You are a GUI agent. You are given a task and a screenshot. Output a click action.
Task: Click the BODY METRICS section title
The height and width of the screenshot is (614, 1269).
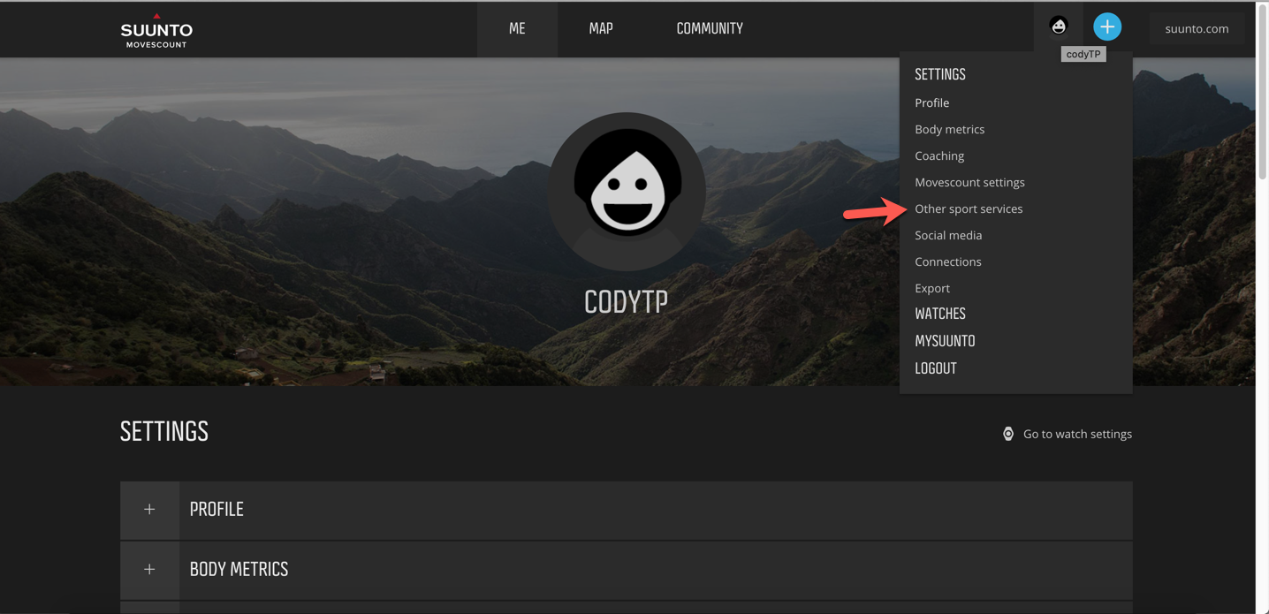(x=239, y=570)
